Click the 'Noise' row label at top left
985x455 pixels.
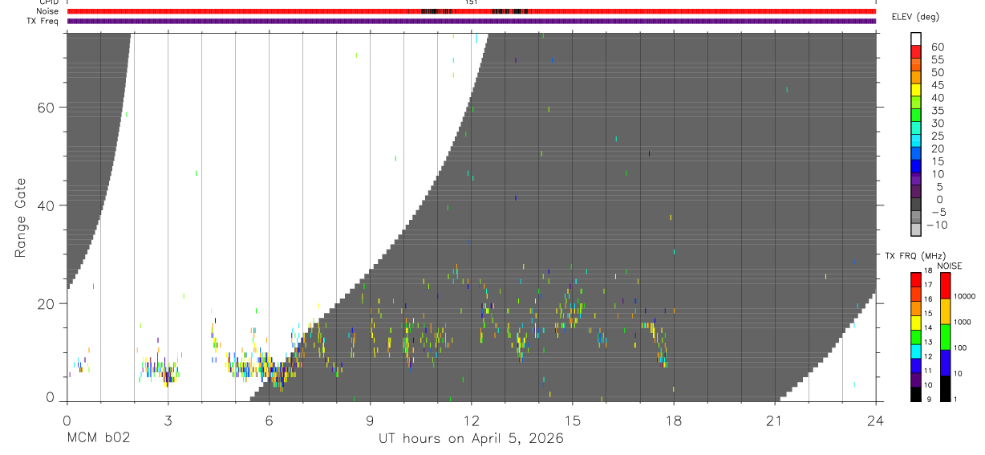pyautogui.click(x=47, y=11)
